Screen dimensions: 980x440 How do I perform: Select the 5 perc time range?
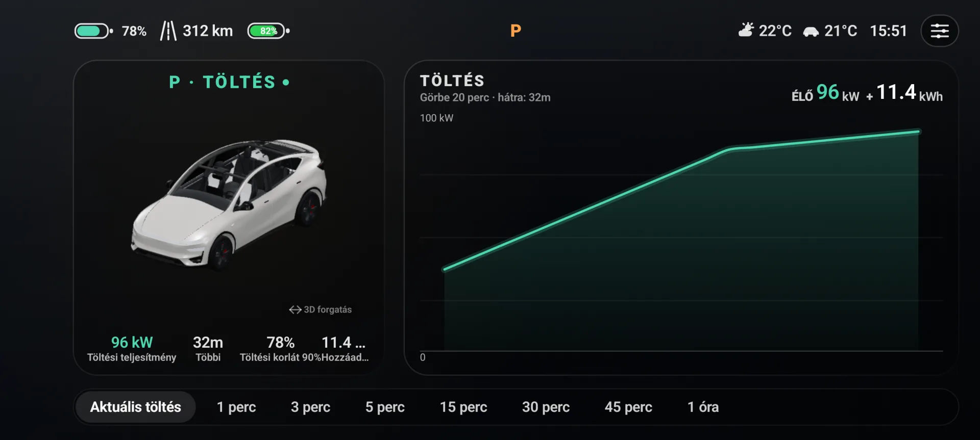pyautogui.click(x=385, y=407)
